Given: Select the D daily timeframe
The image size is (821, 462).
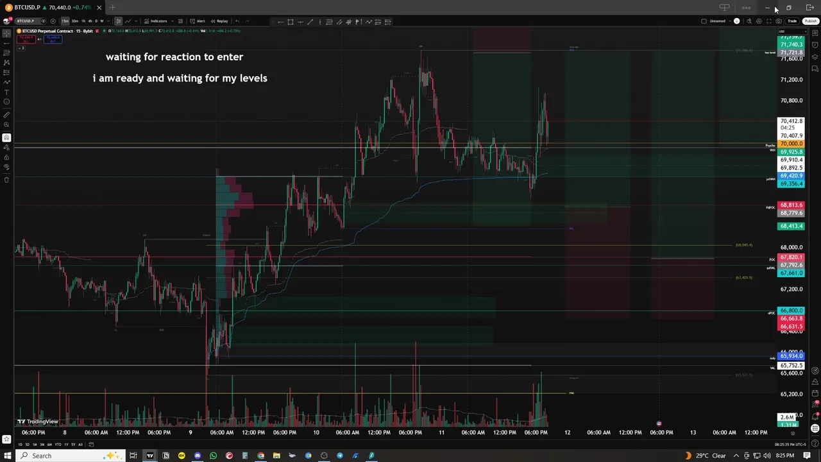Looking at the screenshot, I should click(x=96, y=21).
